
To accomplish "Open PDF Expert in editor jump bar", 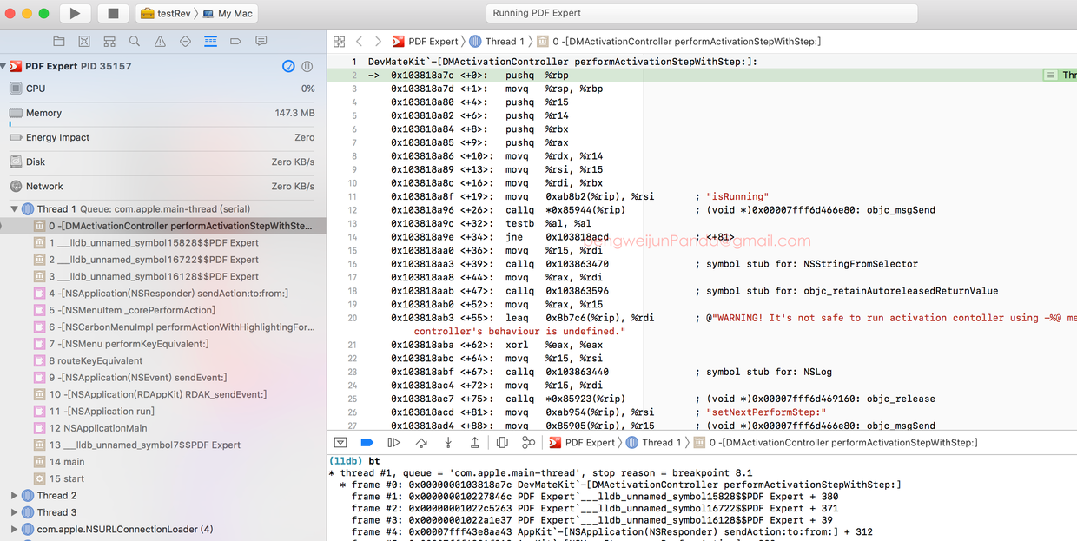I will click(x=425, y=41).
